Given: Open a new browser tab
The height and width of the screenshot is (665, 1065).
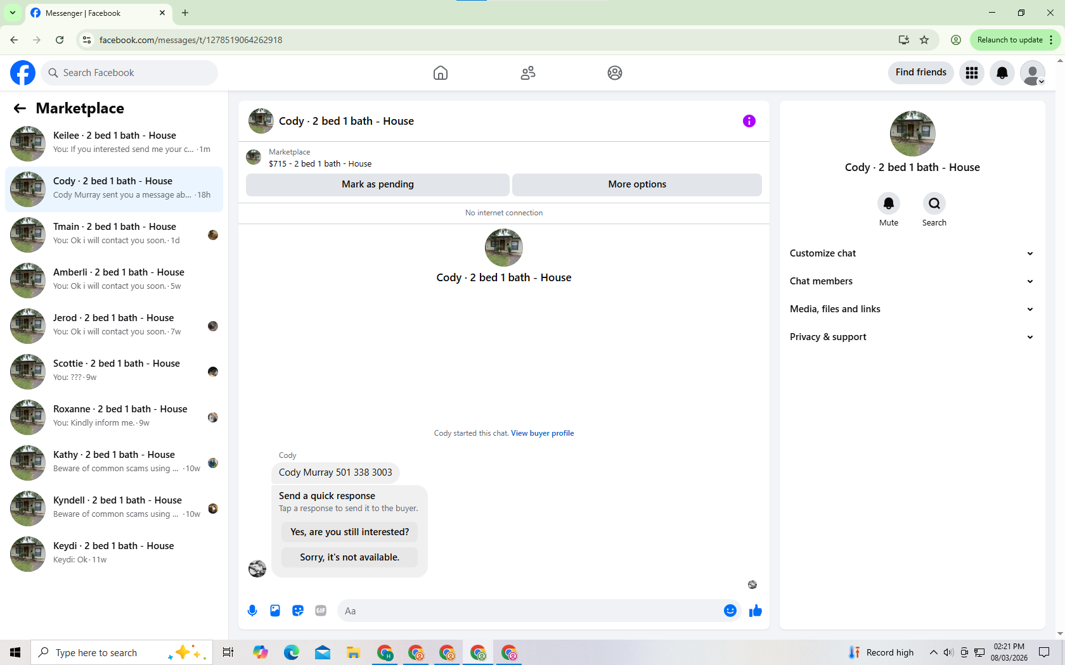Looking at the screenshot, I should 185,13.
